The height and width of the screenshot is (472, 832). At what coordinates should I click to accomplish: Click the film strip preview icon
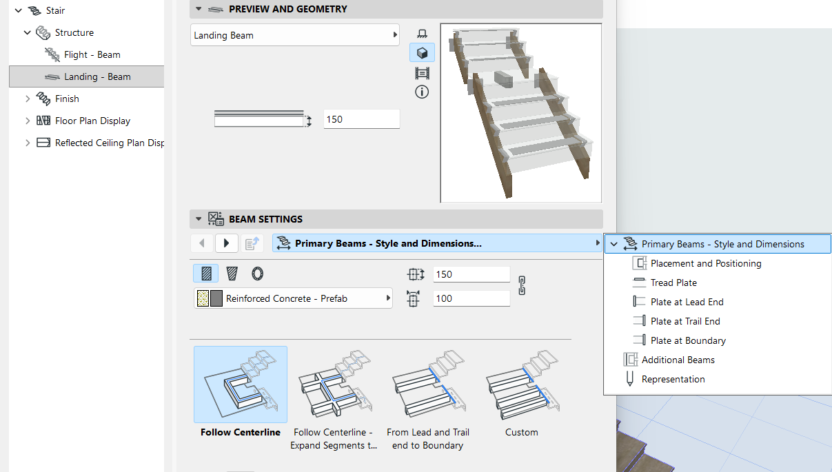[x=423, y=72]
